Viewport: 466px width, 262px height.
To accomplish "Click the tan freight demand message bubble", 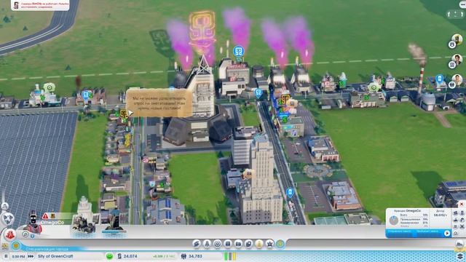I will click(x=159, y=103).
